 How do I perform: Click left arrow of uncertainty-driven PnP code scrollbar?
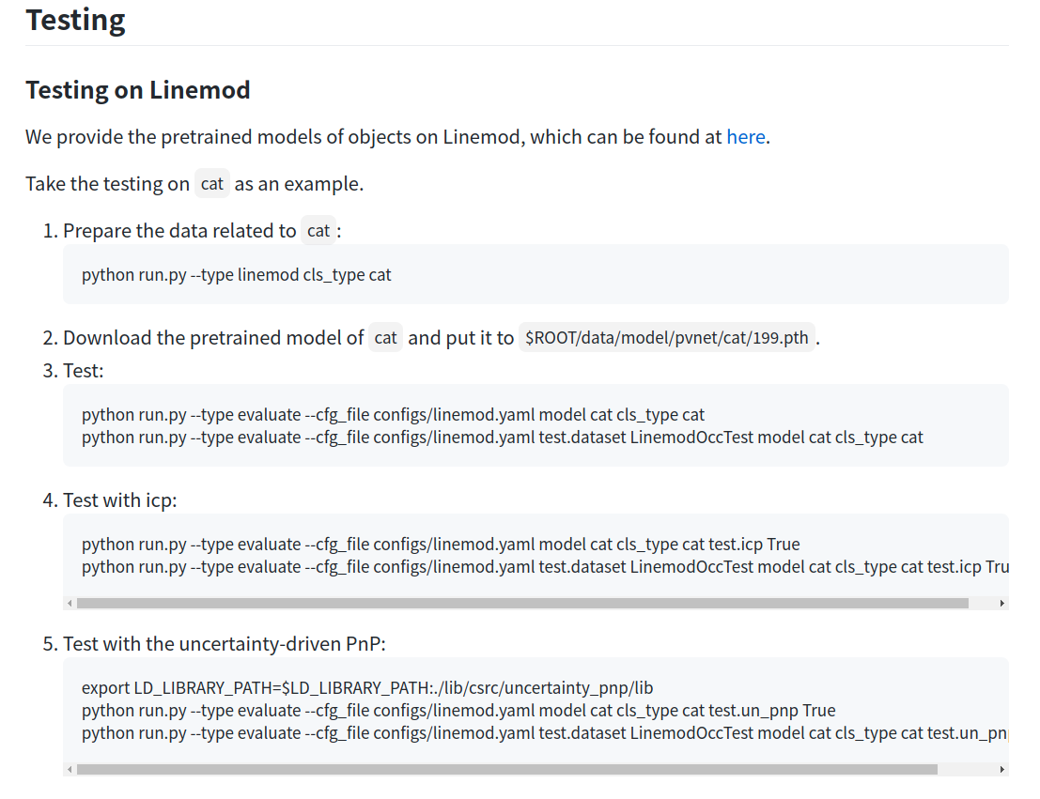coord(69,769)
